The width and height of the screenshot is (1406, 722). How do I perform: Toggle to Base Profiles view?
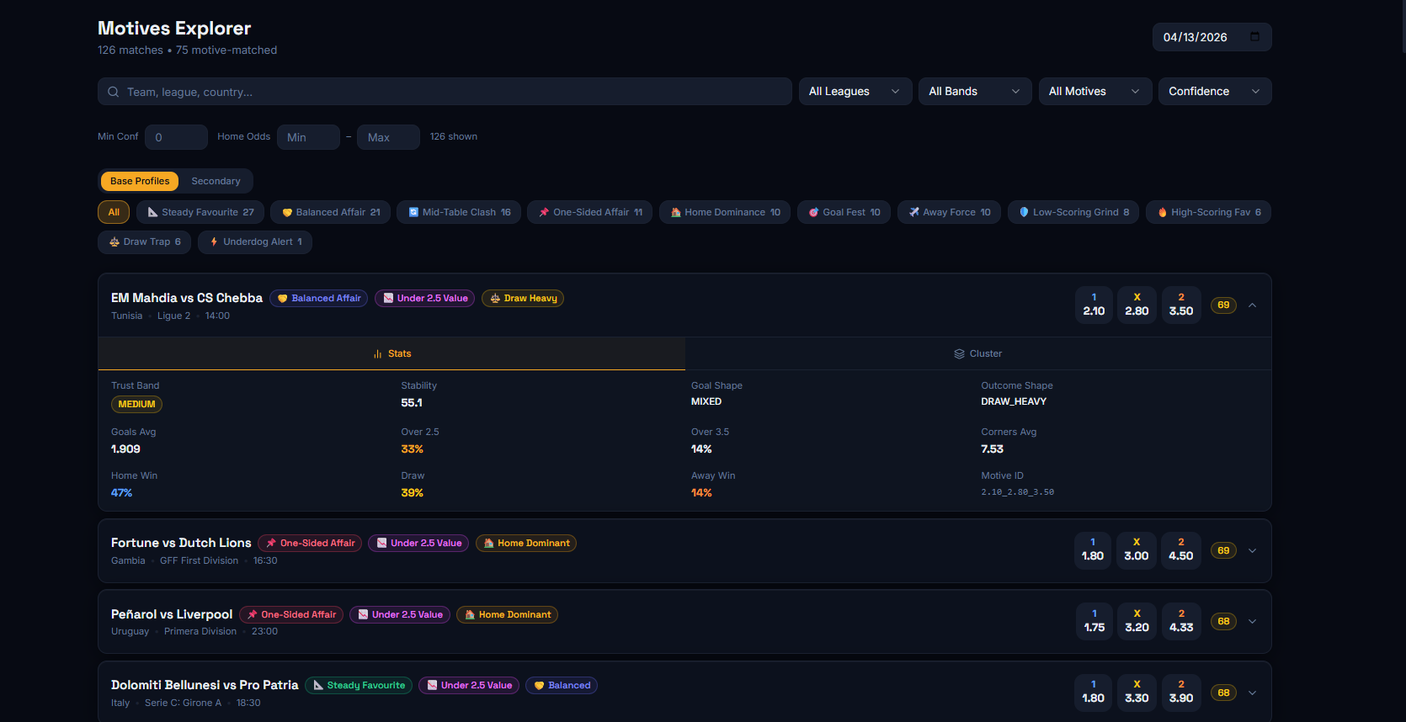(x=140, y=181)
